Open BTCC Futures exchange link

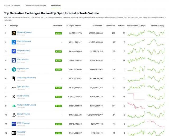[x=23, y=60]
